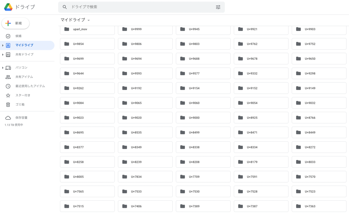Screen dimensions: 349x214
Task: Select the U+9688 folder icon
Action: (183, 59)
